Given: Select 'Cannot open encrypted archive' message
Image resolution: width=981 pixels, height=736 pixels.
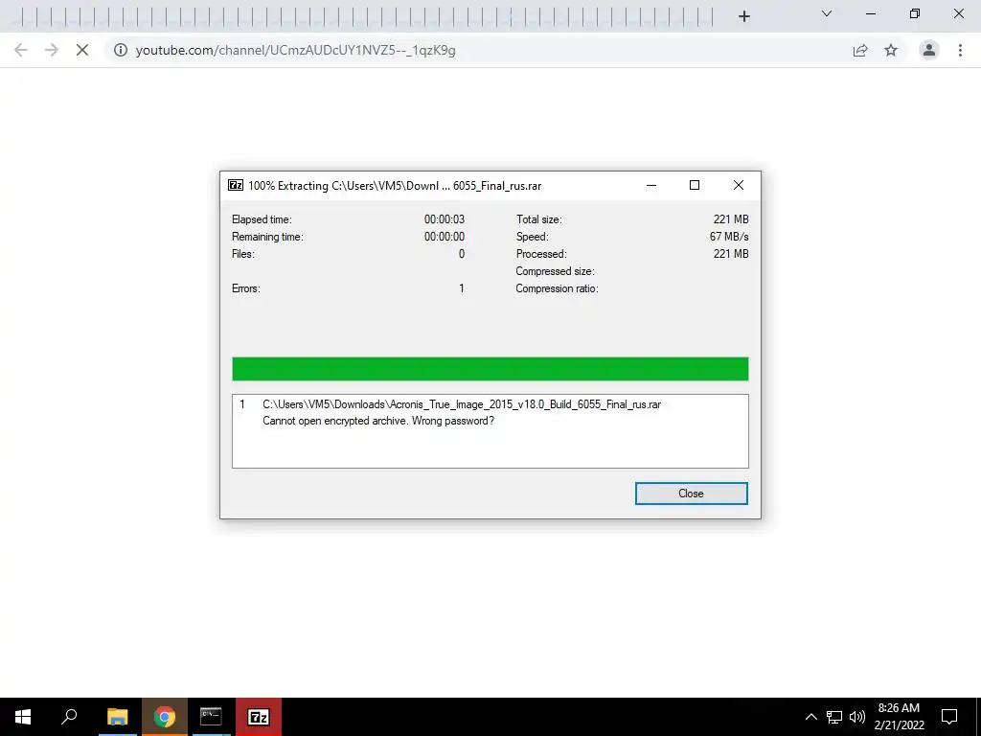Looking at the screenshot, I should pyautogui.click(x=377, y=421).
